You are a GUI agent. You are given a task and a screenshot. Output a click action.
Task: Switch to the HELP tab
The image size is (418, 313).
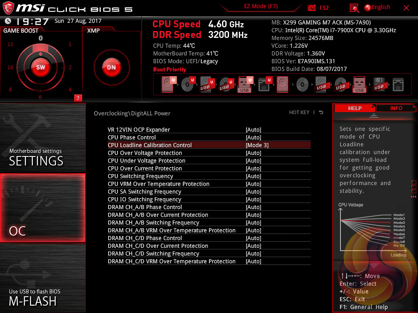pos(355,108)
